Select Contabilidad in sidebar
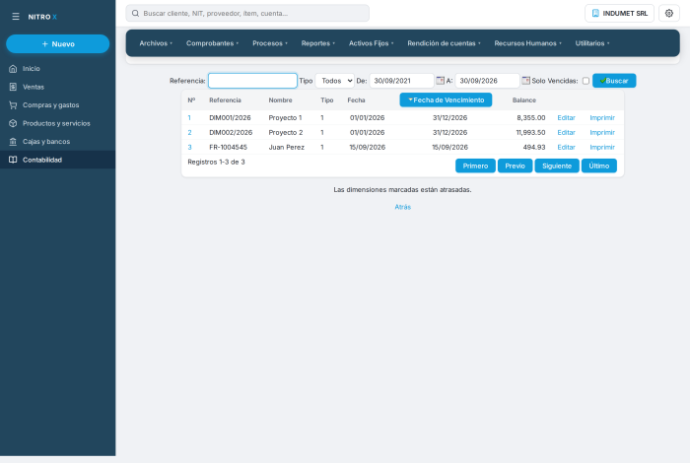The image size is (690, 463). point(57,160)
